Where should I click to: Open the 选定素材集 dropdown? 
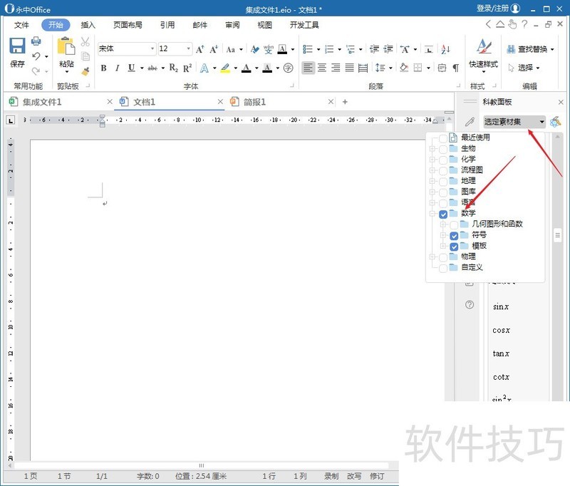(x=514, y=122)
